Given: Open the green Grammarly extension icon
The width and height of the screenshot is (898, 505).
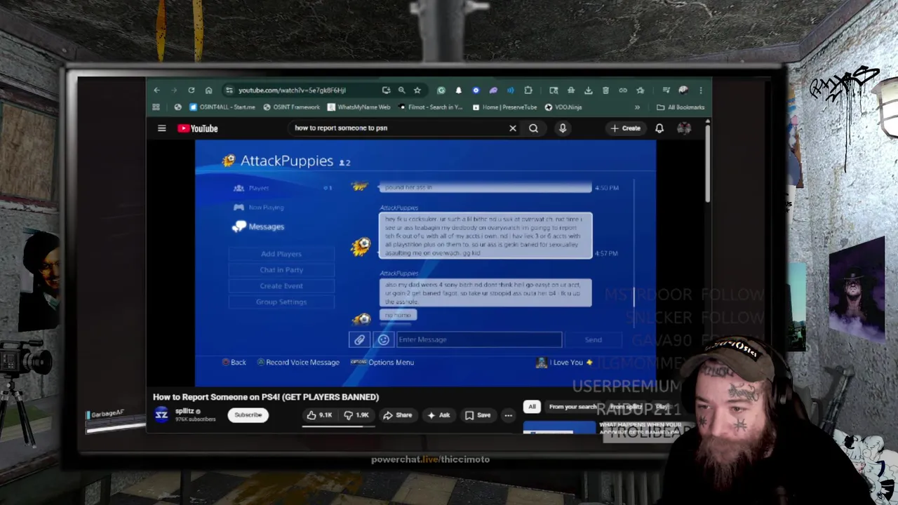Looking at the screenshot, I should 441,90.
